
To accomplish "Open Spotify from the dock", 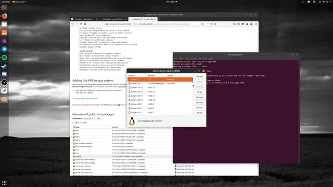I will tap(4, 58).
